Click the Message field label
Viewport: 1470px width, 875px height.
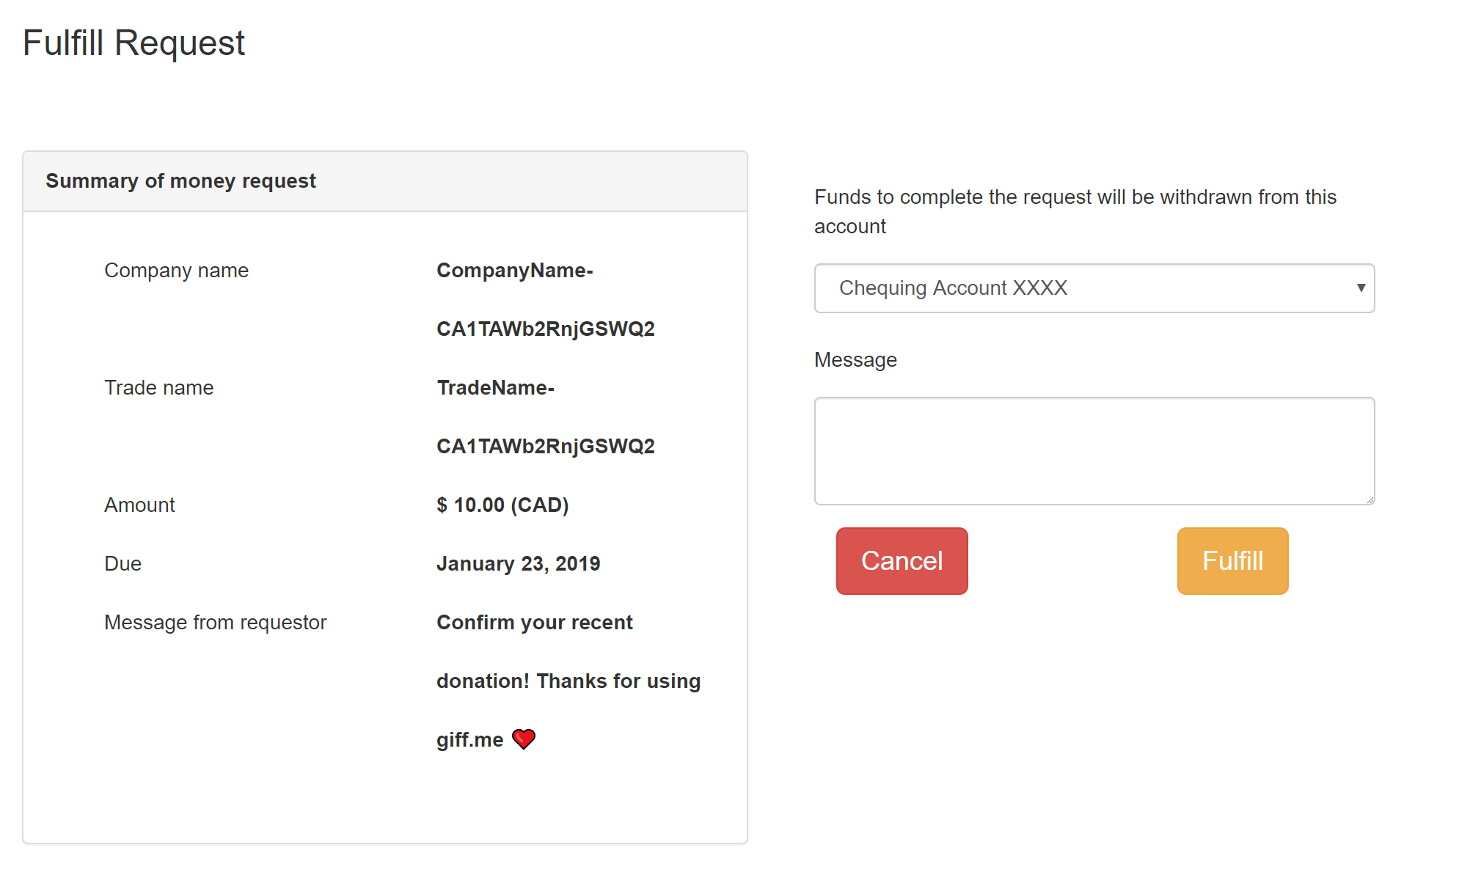click(x=855, y=360)
